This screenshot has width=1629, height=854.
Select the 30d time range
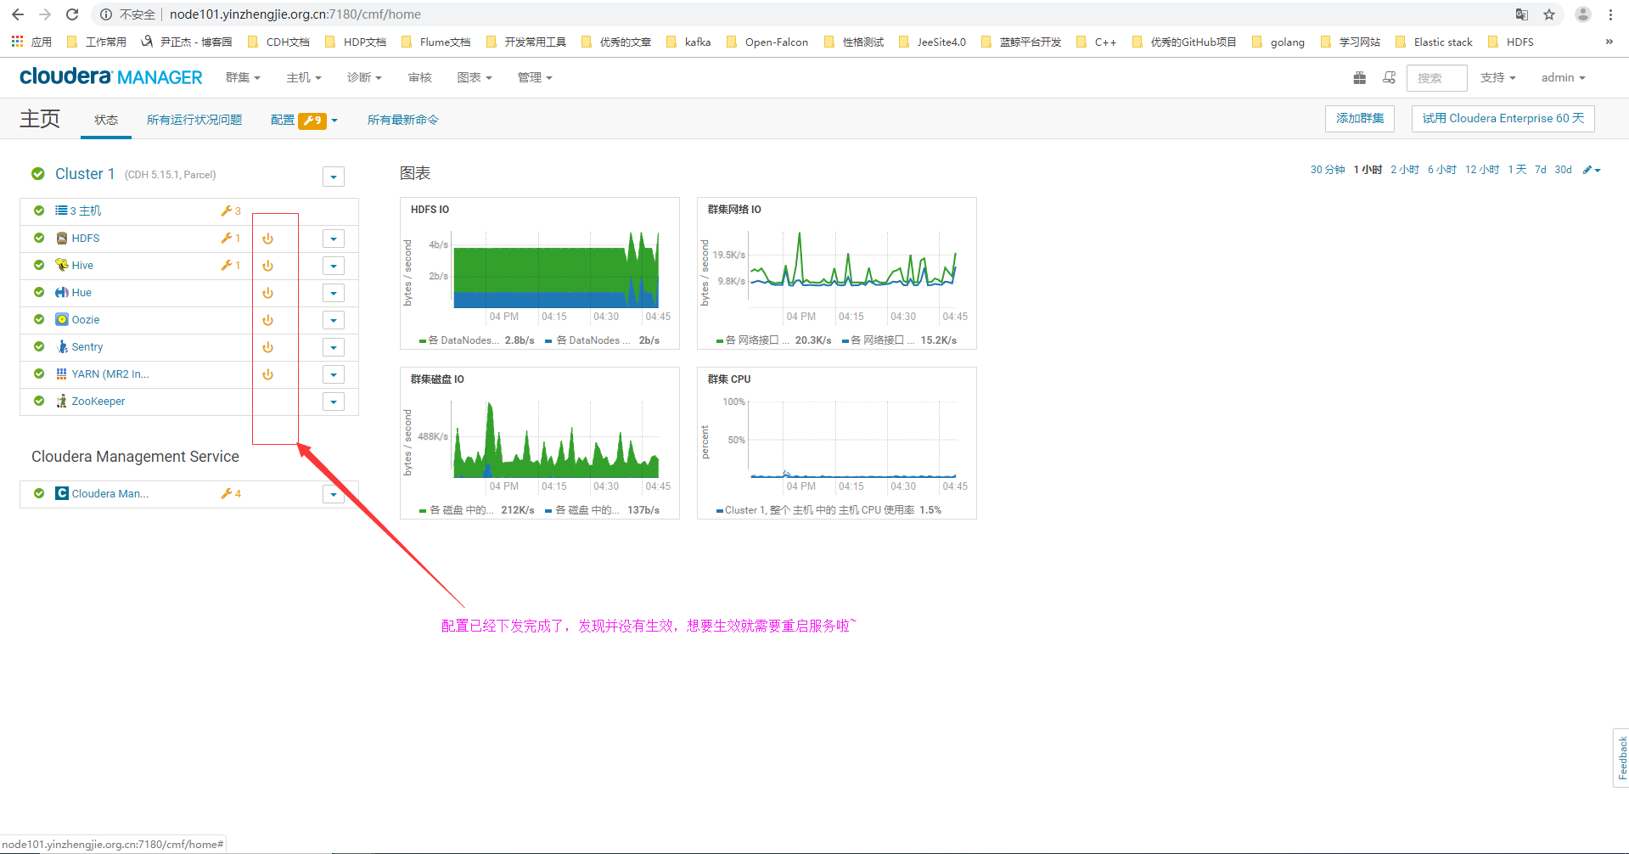1564,170
